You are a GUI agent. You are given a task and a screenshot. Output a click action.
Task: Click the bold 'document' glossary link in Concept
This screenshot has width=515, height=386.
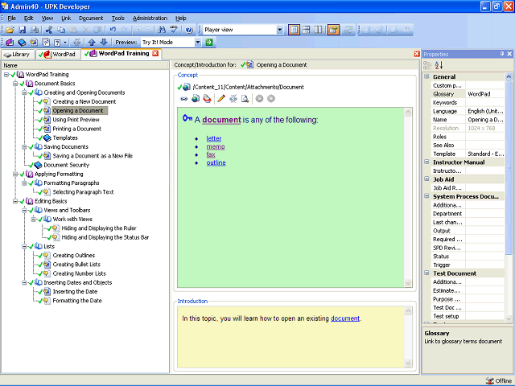[222, 120]
